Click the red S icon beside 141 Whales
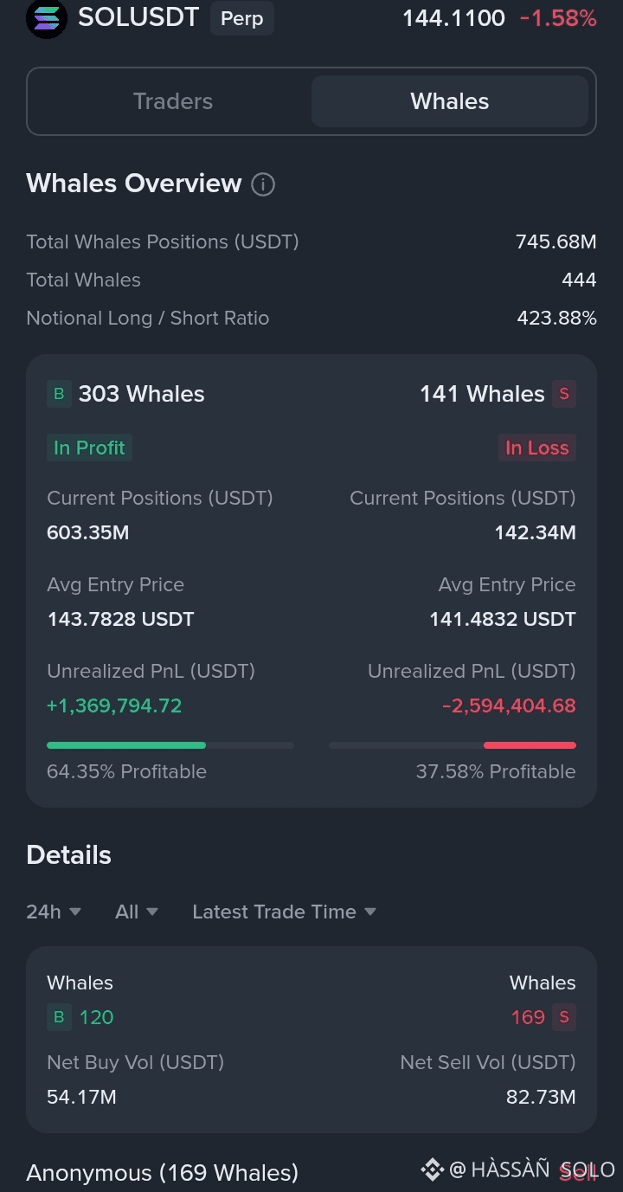The height and width of the screenshot is (1192, 623). [x=564, y=394]
